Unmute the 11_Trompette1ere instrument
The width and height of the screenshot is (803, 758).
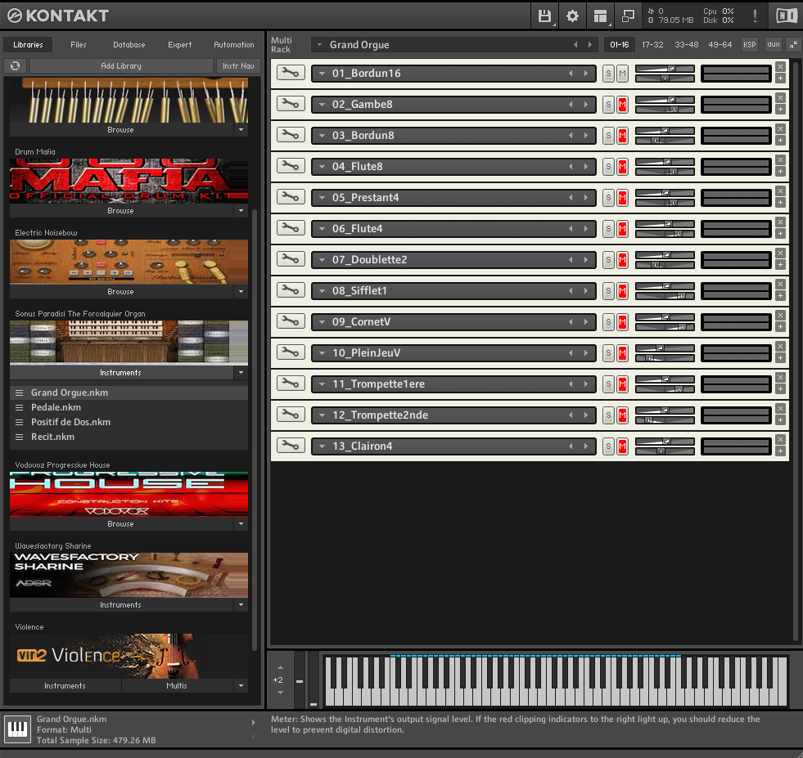[x=622, y=383]
